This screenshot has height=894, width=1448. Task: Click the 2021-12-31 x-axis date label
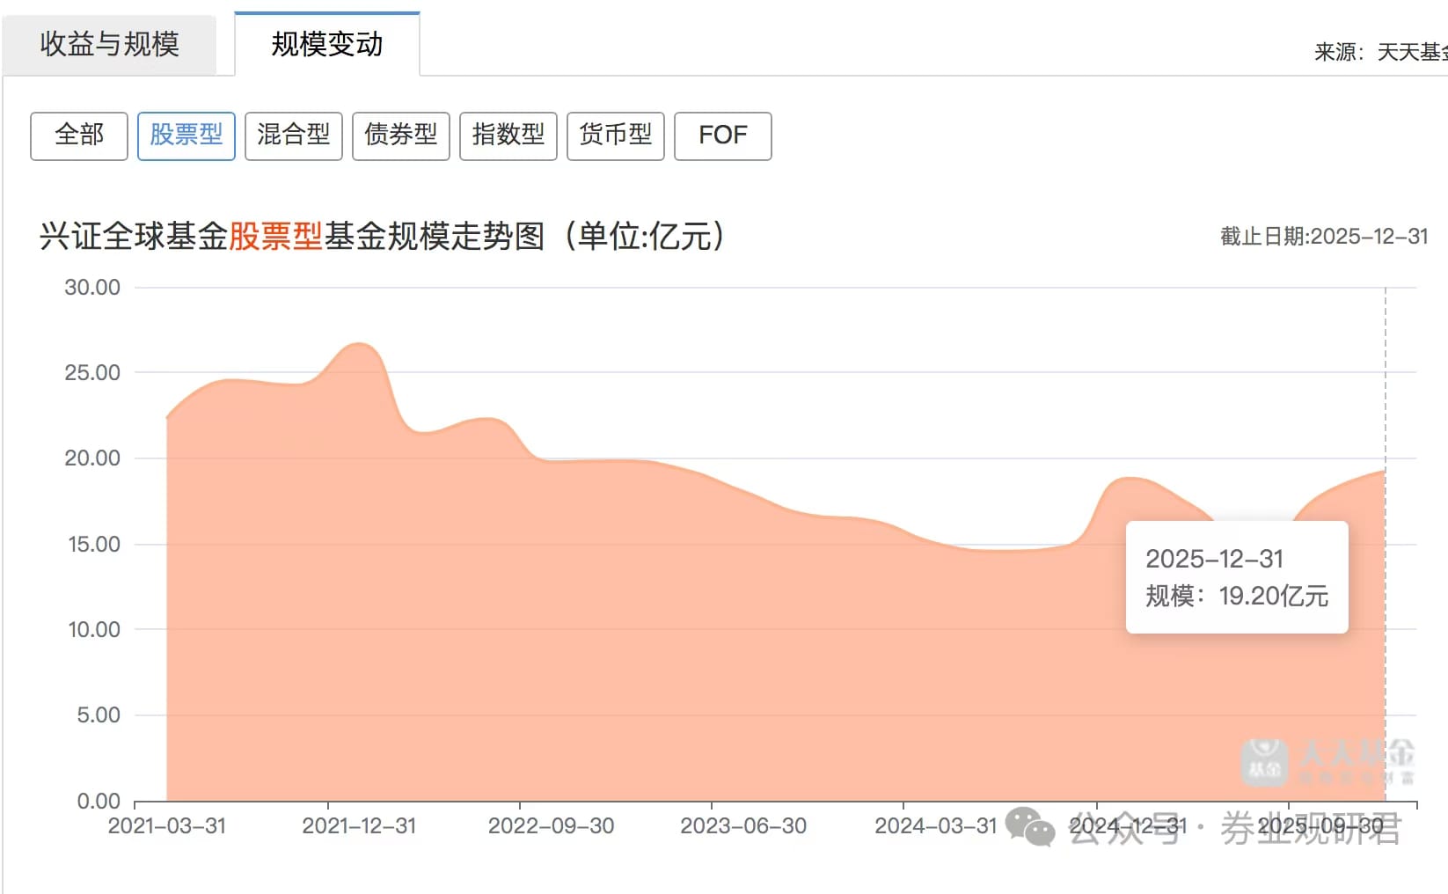point(359,826)
